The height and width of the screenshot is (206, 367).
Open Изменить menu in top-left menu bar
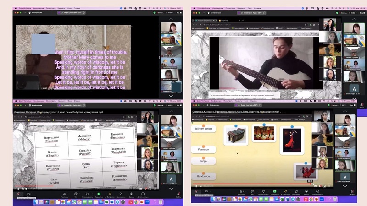click(61, 8)
